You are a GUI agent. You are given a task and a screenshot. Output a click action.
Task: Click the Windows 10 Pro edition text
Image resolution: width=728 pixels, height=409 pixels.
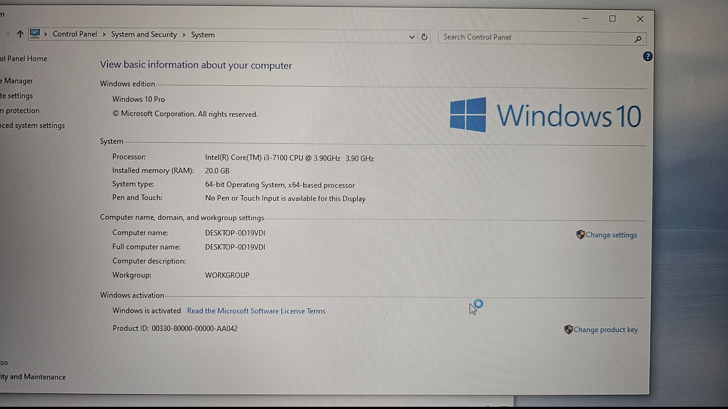click(x=138, y=99)
